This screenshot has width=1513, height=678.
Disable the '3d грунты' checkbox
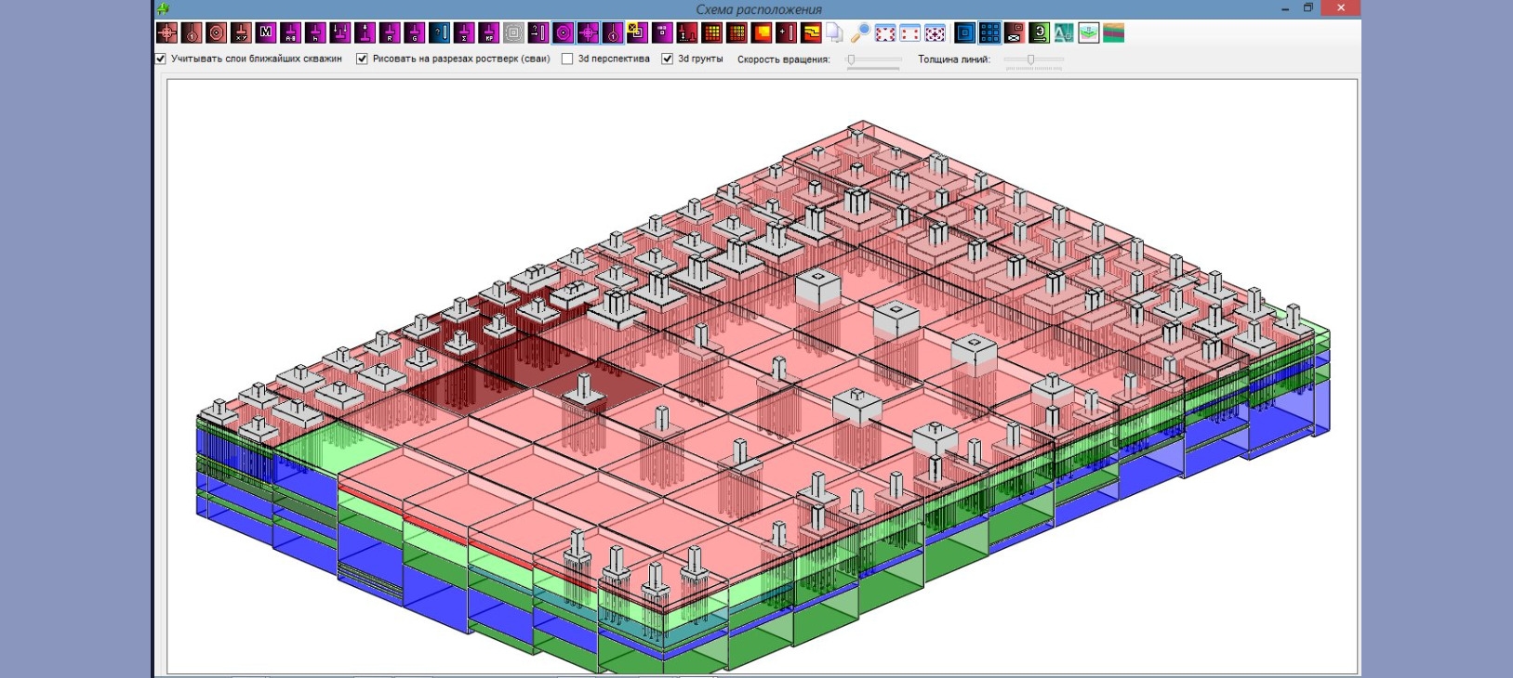tap(667, 59)
